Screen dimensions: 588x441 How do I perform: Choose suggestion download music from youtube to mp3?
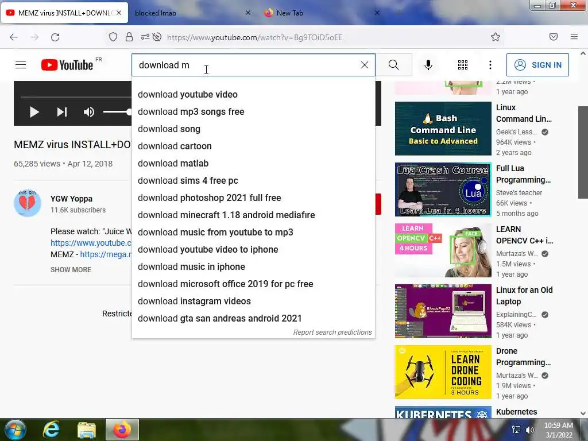pyautogui.click(x=253, y=233)
